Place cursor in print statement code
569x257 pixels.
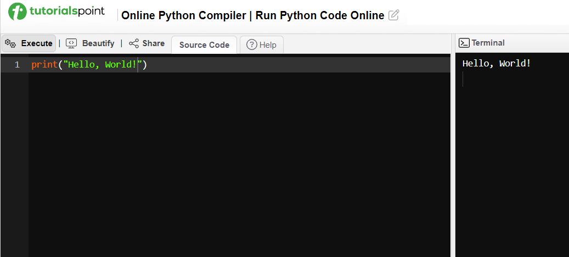coord(89,65)
